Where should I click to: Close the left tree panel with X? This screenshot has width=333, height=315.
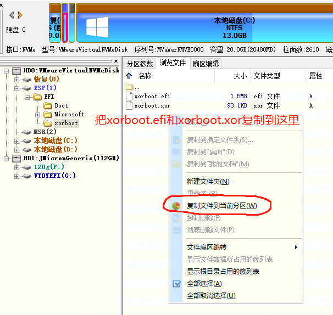coord(116,61)
